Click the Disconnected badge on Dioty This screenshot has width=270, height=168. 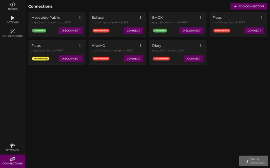point(161,59)
